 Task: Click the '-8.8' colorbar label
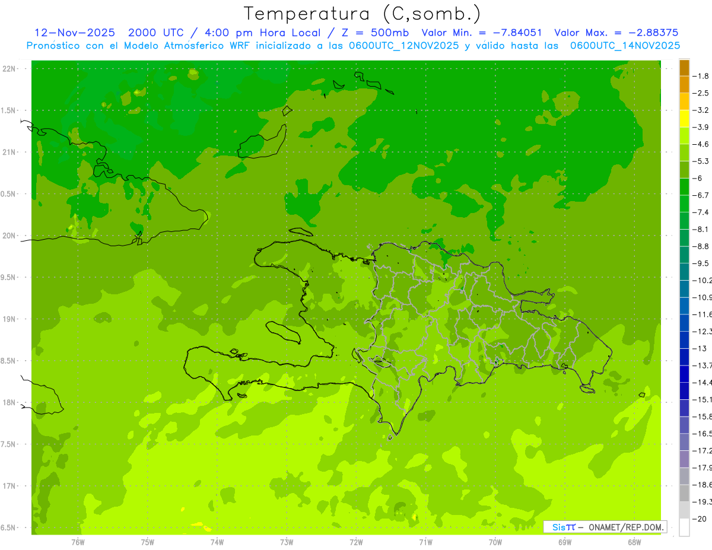pos(702,246)
